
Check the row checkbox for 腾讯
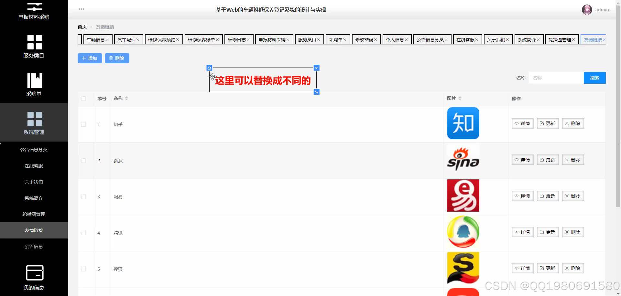click(83, 233)
